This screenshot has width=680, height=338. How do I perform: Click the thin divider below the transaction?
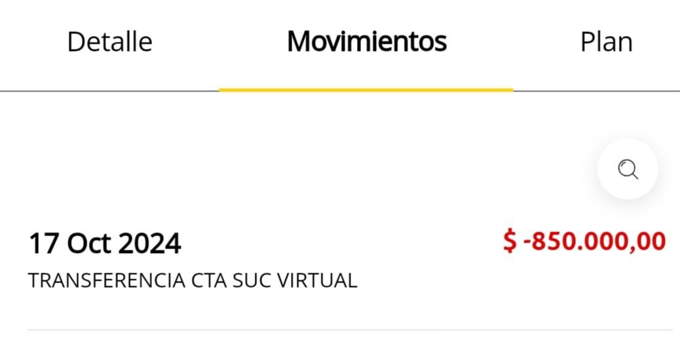pos(350,330)
